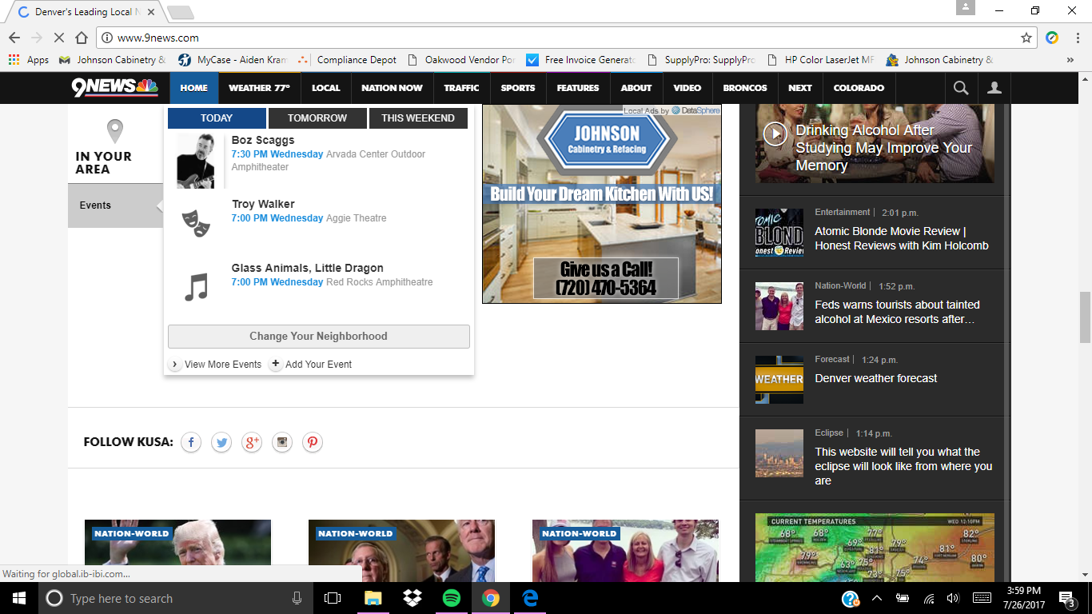Viewport: 1092px width, 614px height.
Task: Open the Denver weather forecast article
Action: tap(876, 378)
